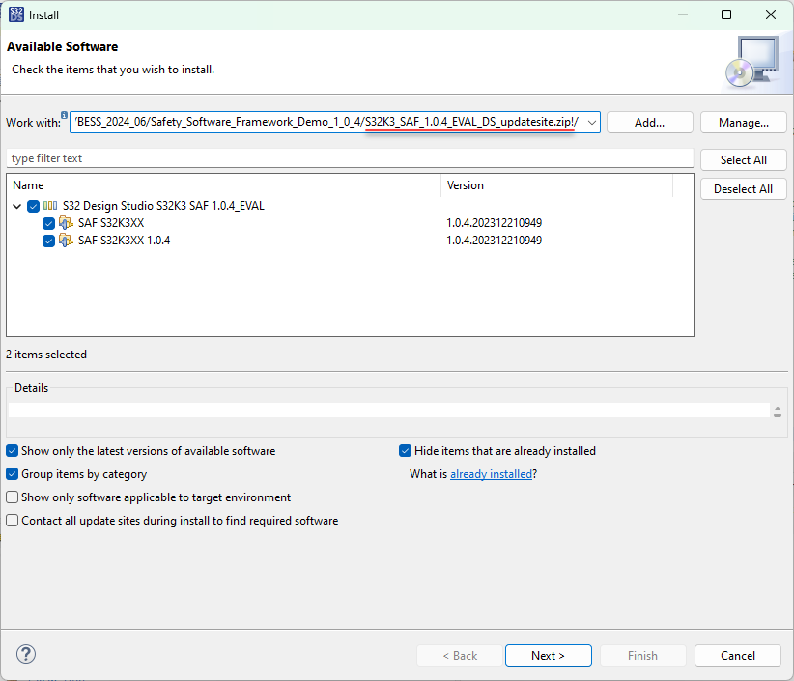This screenshot has width=794, height=681.
Task: Click the install CD computer graphic
Action: [750, 61]
